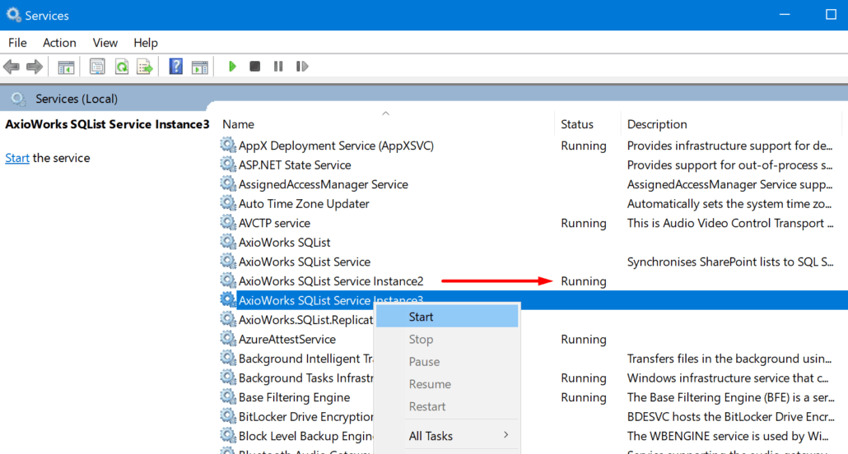Screen dimensions: 848x454
Task: Click gear icon of BitLocker Drive Encryption
Action: click(228, 416)
